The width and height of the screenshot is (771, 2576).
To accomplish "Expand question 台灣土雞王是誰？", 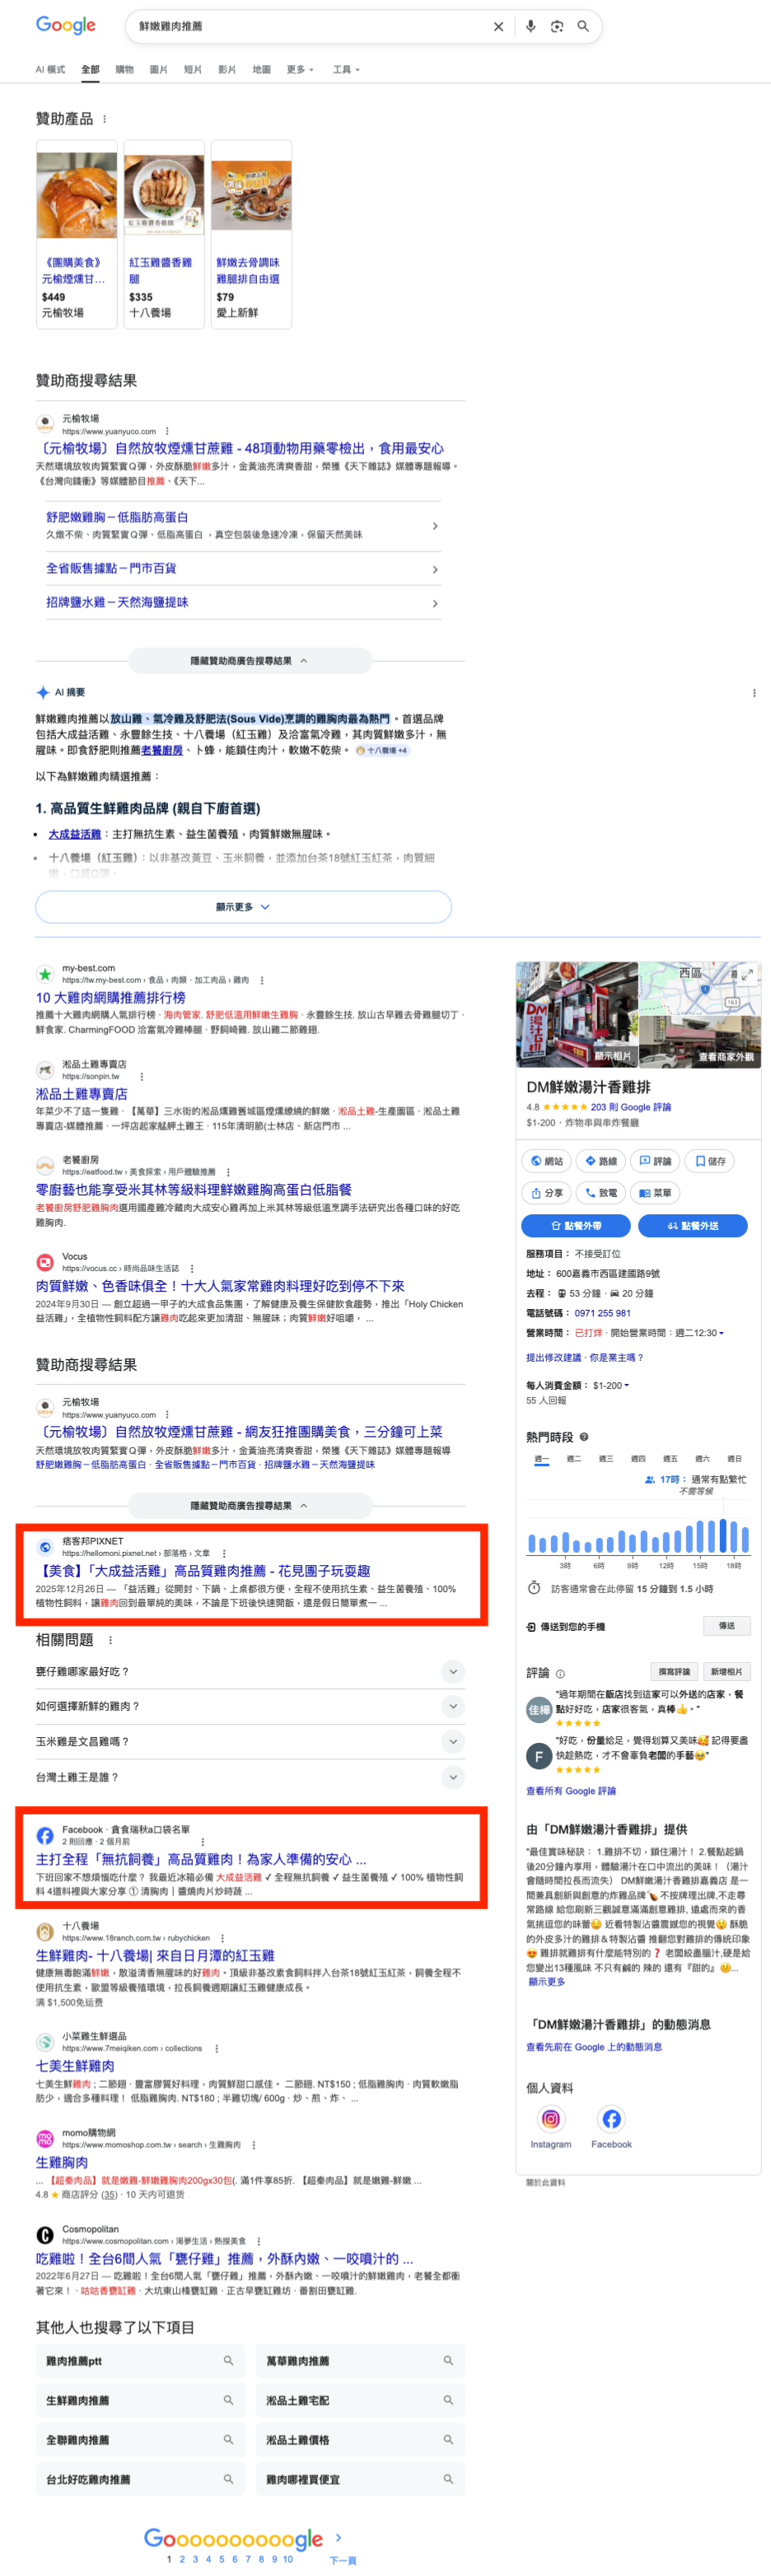I will (x=250, y=1777).
